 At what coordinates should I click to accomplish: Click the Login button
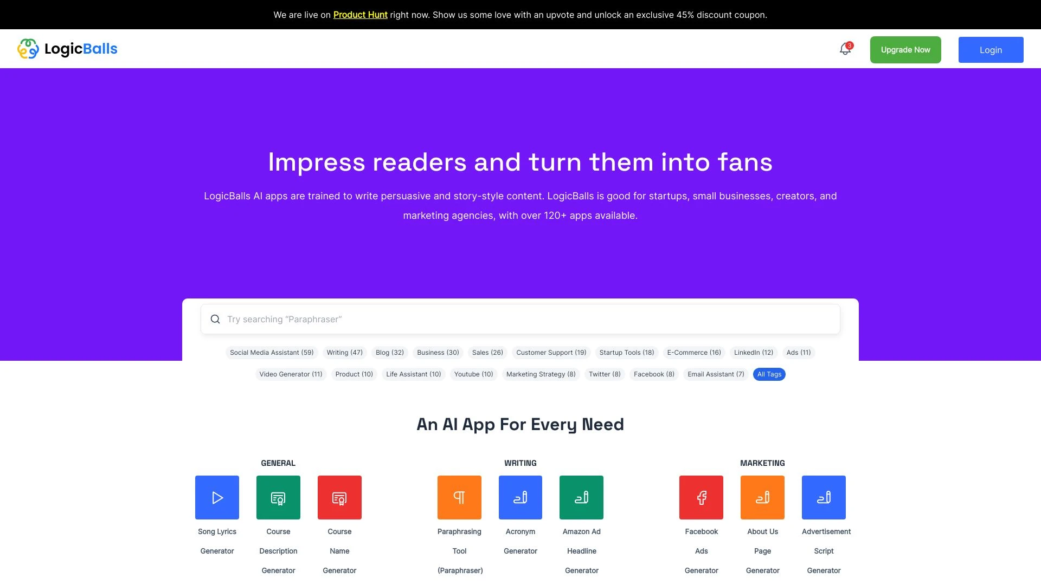pos(991,49)
